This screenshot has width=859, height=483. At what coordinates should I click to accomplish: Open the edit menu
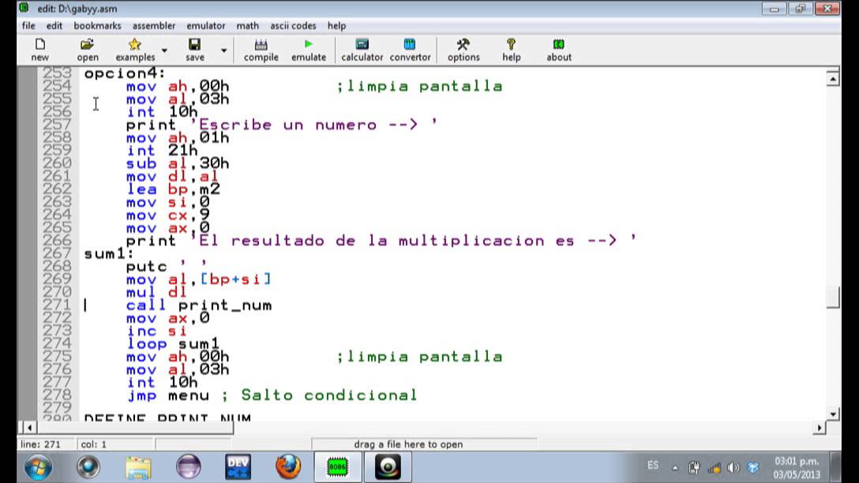pyautogui.click(x=54, y=26)
